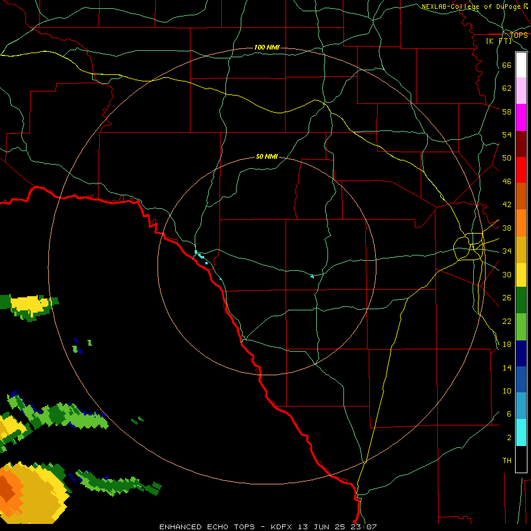531x531 pixels.
Task: Click the dark maroon legend swatch
Action: point(521,145)
